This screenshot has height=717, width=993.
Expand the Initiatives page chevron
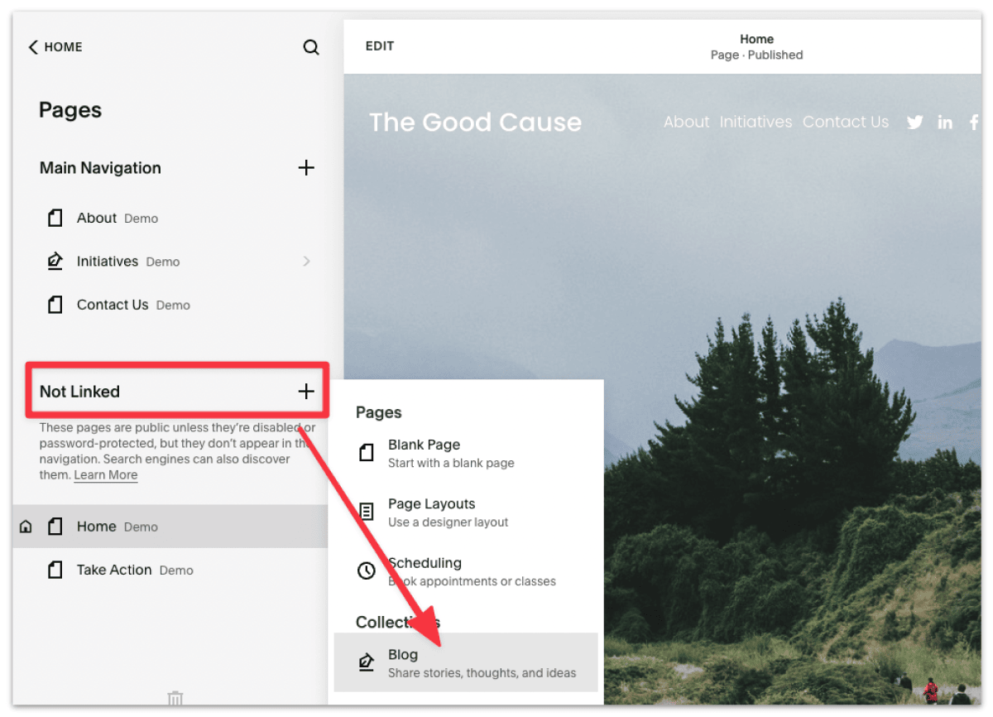click(x=307, y=261)
